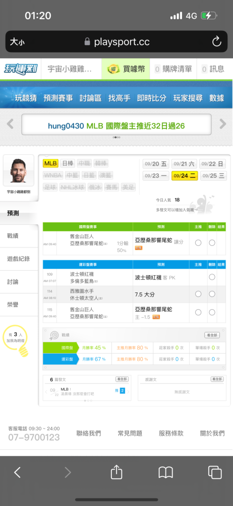
Task: Open 玩家搜尋 in the nav bar
Action: [x=188, y=98]
